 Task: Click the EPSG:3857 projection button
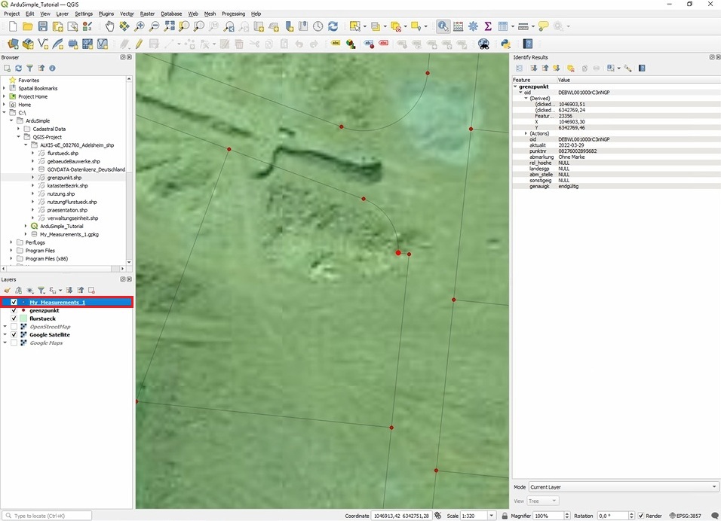[x=687, y=516]
